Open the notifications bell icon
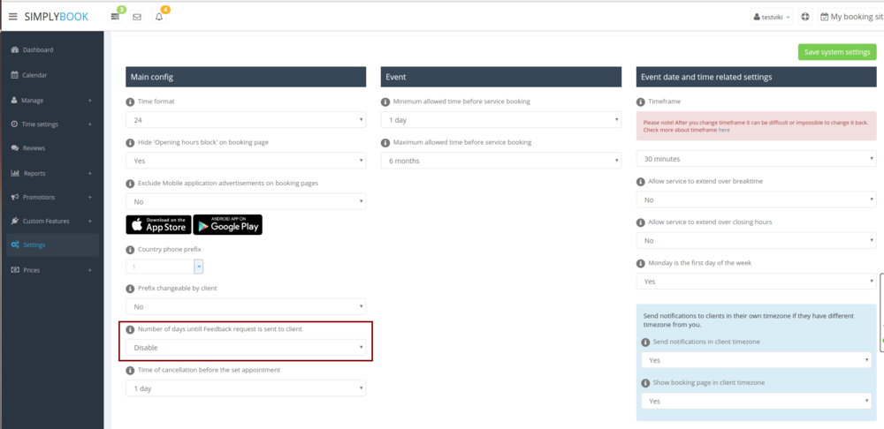Screen dimensions: 884x429 (x=159, y=17)
